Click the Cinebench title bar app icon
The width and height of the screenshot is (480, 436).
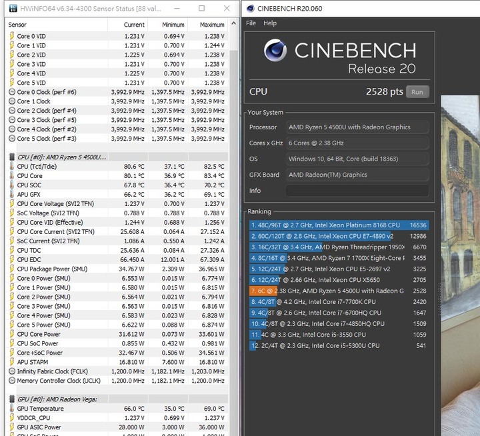coord(250,8)
